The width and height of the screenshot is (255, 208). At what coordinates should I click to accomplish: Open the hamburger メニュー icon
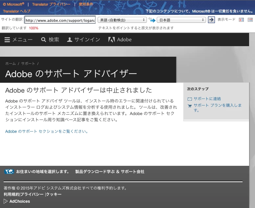click(x=7, y=40)
